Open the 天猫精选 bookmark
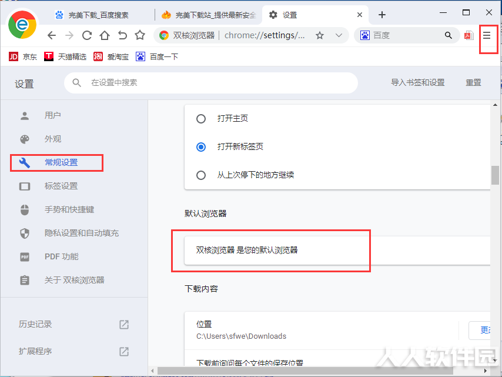The width and height of the screenshot is (502, 377). 65,56
